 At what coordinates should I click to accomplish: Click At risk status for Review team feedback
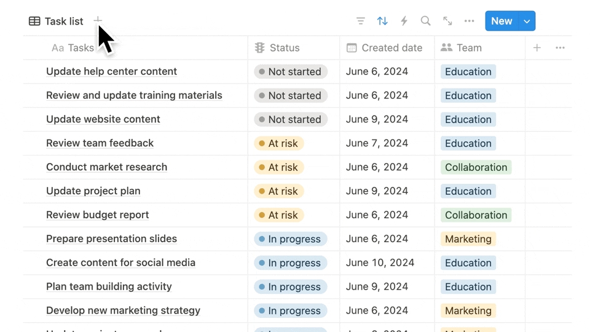click(279, 143)
